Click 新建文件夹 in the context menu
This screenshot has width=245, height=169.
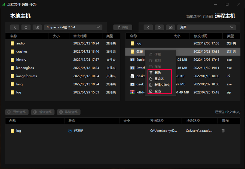(162, 85)
